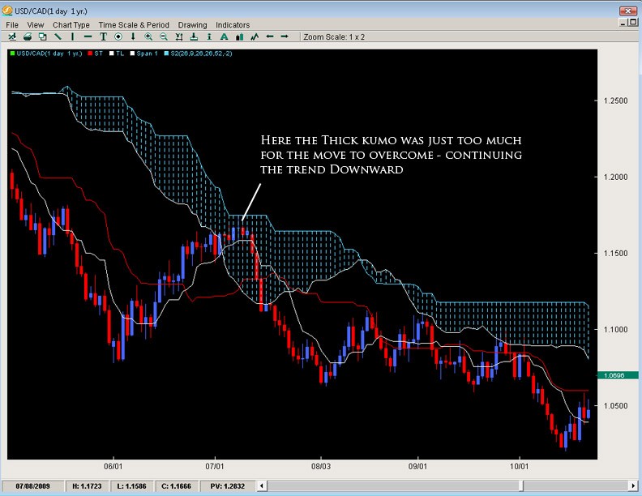Click the white TL legend swatch

click(112, 53)
